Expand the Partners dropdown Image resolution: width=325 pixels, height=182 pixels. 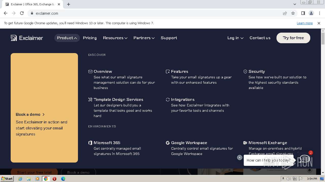coord(144,38)
